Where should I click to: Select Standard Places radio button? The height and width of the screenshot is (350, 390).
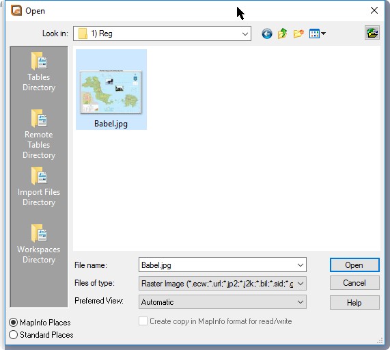click(13, 335)
